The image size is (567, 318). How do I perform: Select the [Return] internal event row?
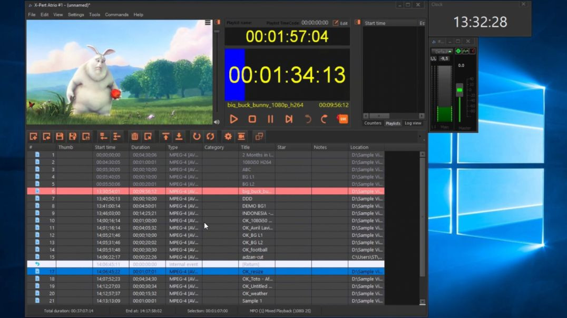[x=206, y=264]
